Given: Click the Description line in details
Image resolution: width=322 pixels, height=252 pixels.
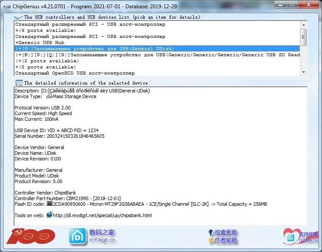Looking at the screenshot, I should [x=82, y=91].
